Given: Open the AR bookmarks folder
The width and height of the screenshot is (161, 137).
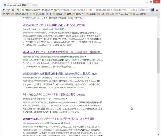Looking at the screenshot, I should click(91, 14).
